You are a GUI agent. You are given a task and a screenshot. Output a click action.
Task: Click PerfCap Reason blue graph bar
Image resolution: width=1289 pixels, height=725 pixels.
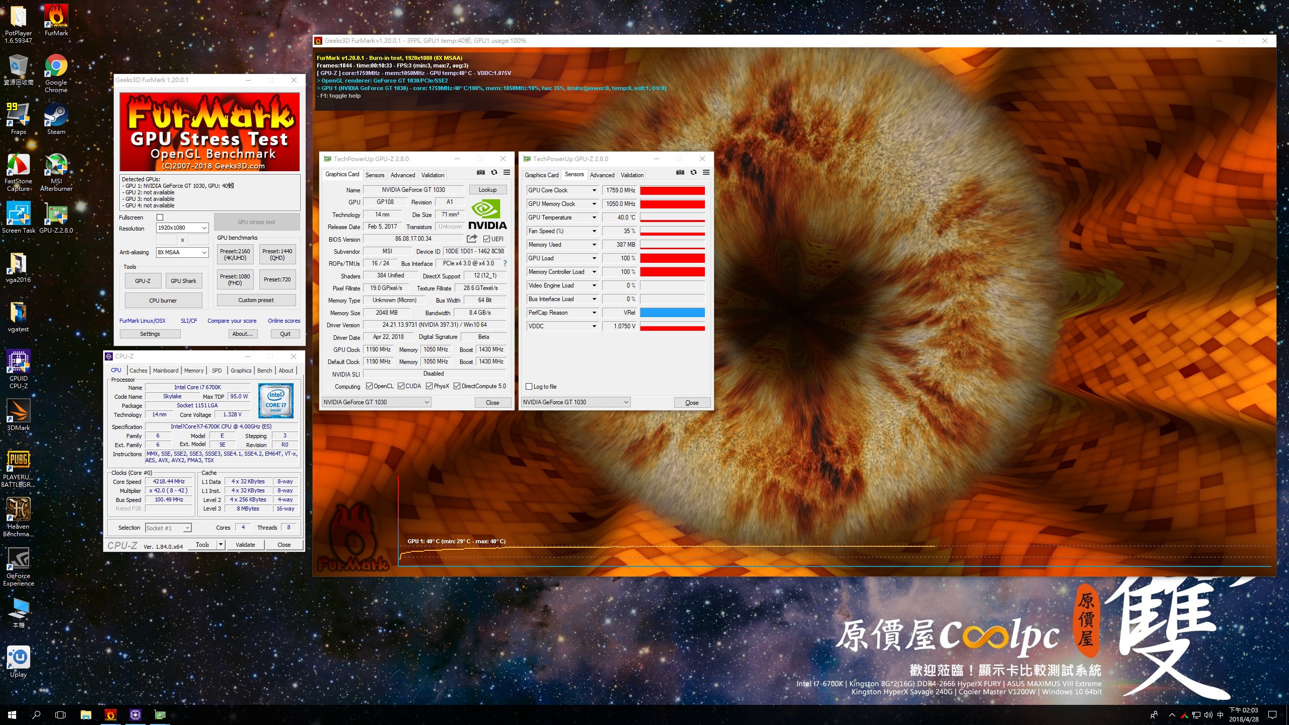coord(672,313)
